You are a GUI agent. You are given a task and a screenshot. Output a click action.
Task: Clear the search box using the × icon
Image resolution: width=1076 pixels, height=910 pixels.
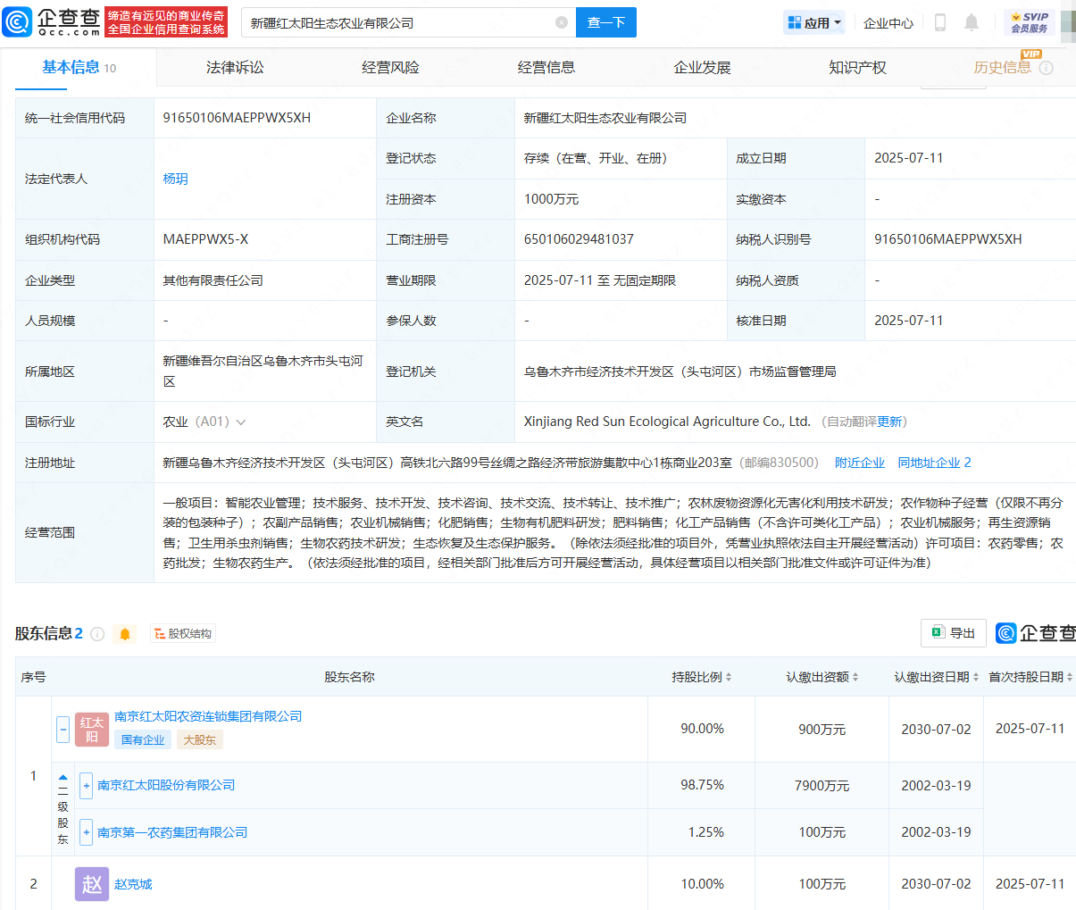561,22
